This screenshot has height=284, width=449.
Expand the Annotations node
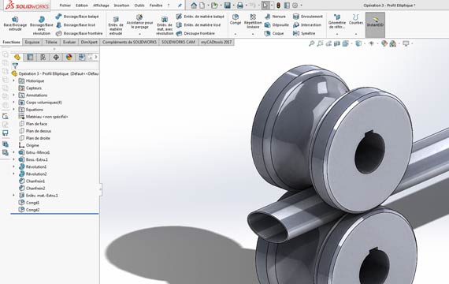pyautogui.click(x=13, y=95)
